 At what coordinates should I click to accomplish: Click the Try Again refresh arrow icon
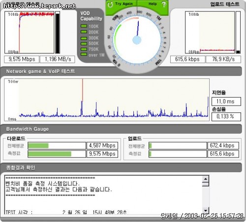click(x=110, y=4)
